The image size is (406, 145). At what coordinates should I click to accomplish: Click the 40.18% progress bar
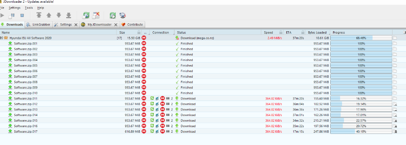[361, 132]
